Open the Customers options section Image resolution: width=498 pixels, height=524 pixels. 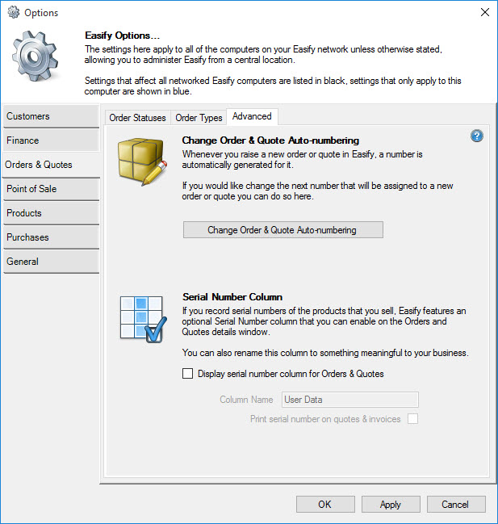(50, 116)
